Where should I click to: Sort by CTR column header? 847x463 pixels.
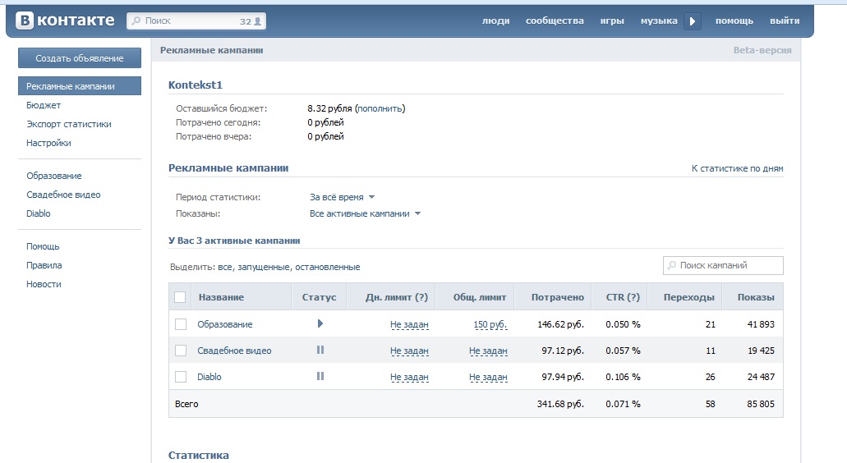[622, 297]
